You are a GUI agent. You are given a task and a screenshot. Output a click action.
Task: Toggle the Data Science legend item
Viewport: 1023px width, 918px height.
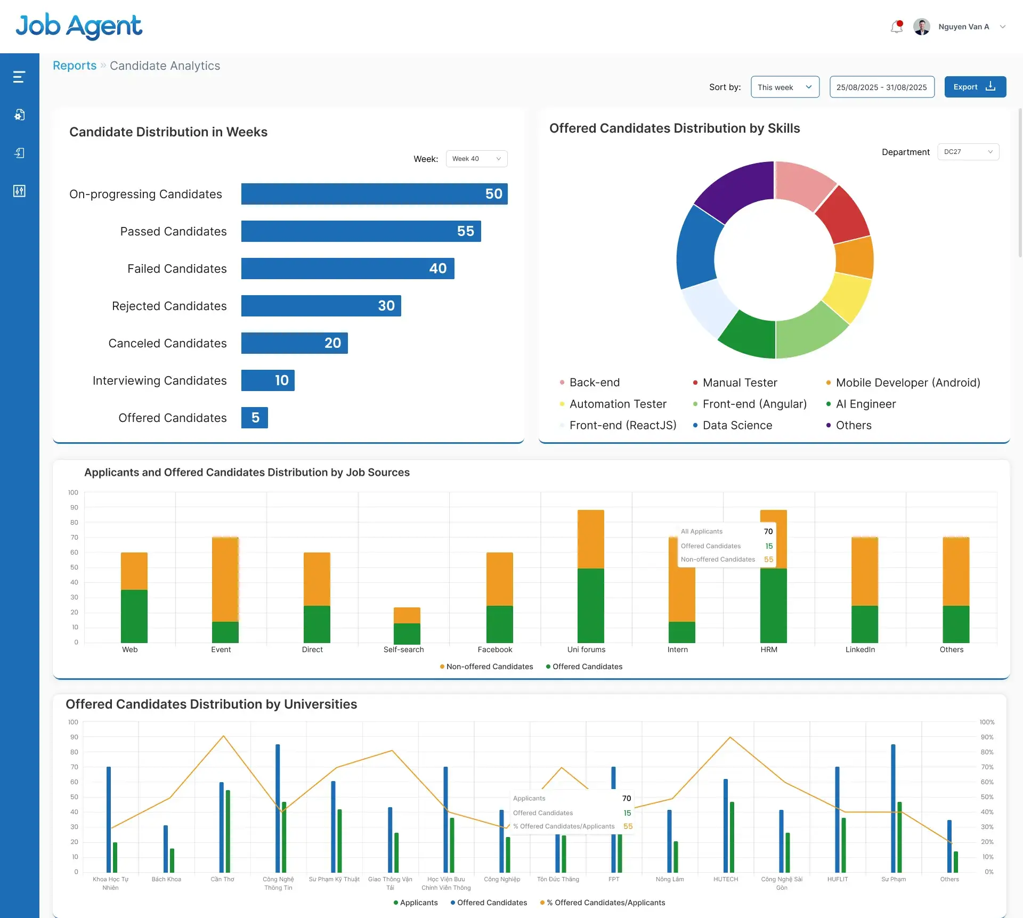[x=732, y=425]
